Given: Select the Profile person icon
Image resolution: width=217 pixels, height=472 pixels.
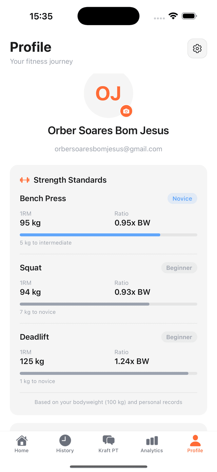Looking at the screenshot, I should point(195,439).
